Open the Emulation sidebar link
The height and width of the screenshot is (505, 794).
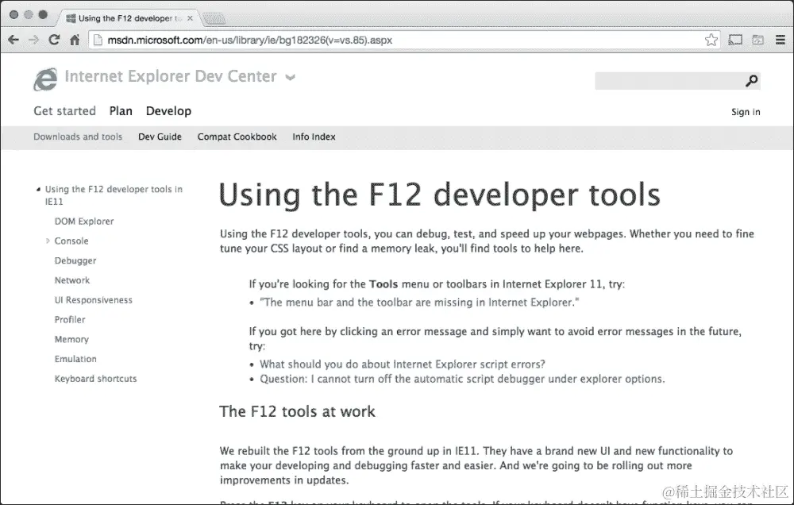[x=75, y=359]
